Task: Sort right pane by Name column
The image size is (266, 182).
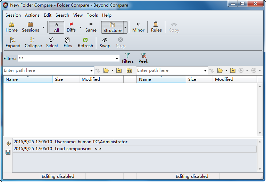Action: [161, 79]
